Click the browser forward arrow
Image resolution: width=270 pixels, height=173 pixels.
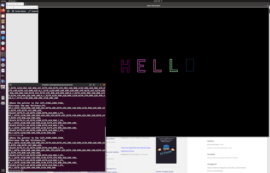[x=11, y=7]
